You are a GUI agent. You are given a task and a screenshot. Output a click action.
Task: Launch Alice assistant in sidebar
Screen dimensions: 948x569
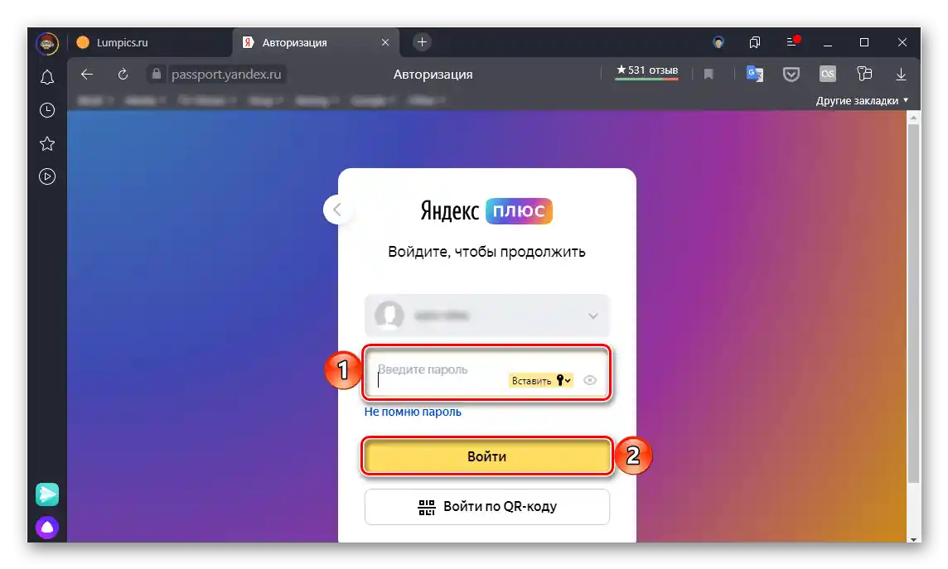coord(47,528)
